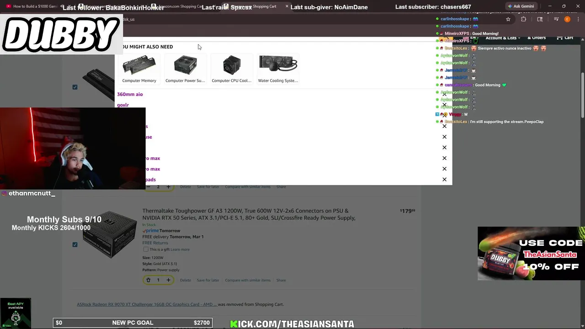Viewport: 585px width, 329px height.
Task: Click the 'Learn more' gift link
Action: [180, 249]
